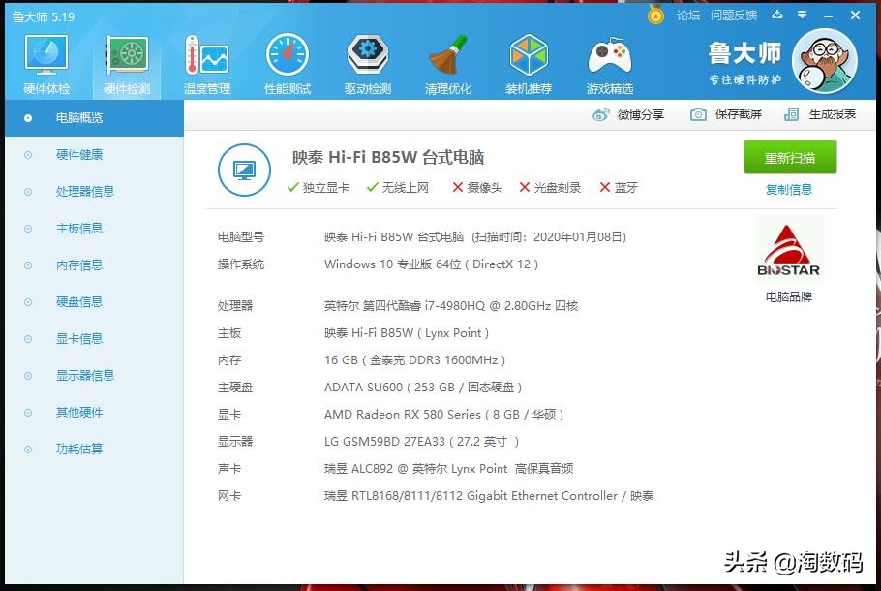881x591 pixels.
Task: Switch to the 硬件检测 hardware detection tab
Action: 125,63
